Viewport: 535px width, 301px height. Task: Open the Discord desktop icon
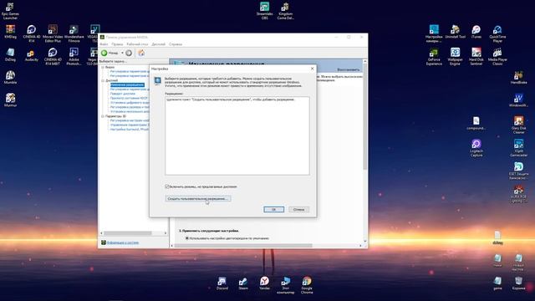tap(222, 283)
